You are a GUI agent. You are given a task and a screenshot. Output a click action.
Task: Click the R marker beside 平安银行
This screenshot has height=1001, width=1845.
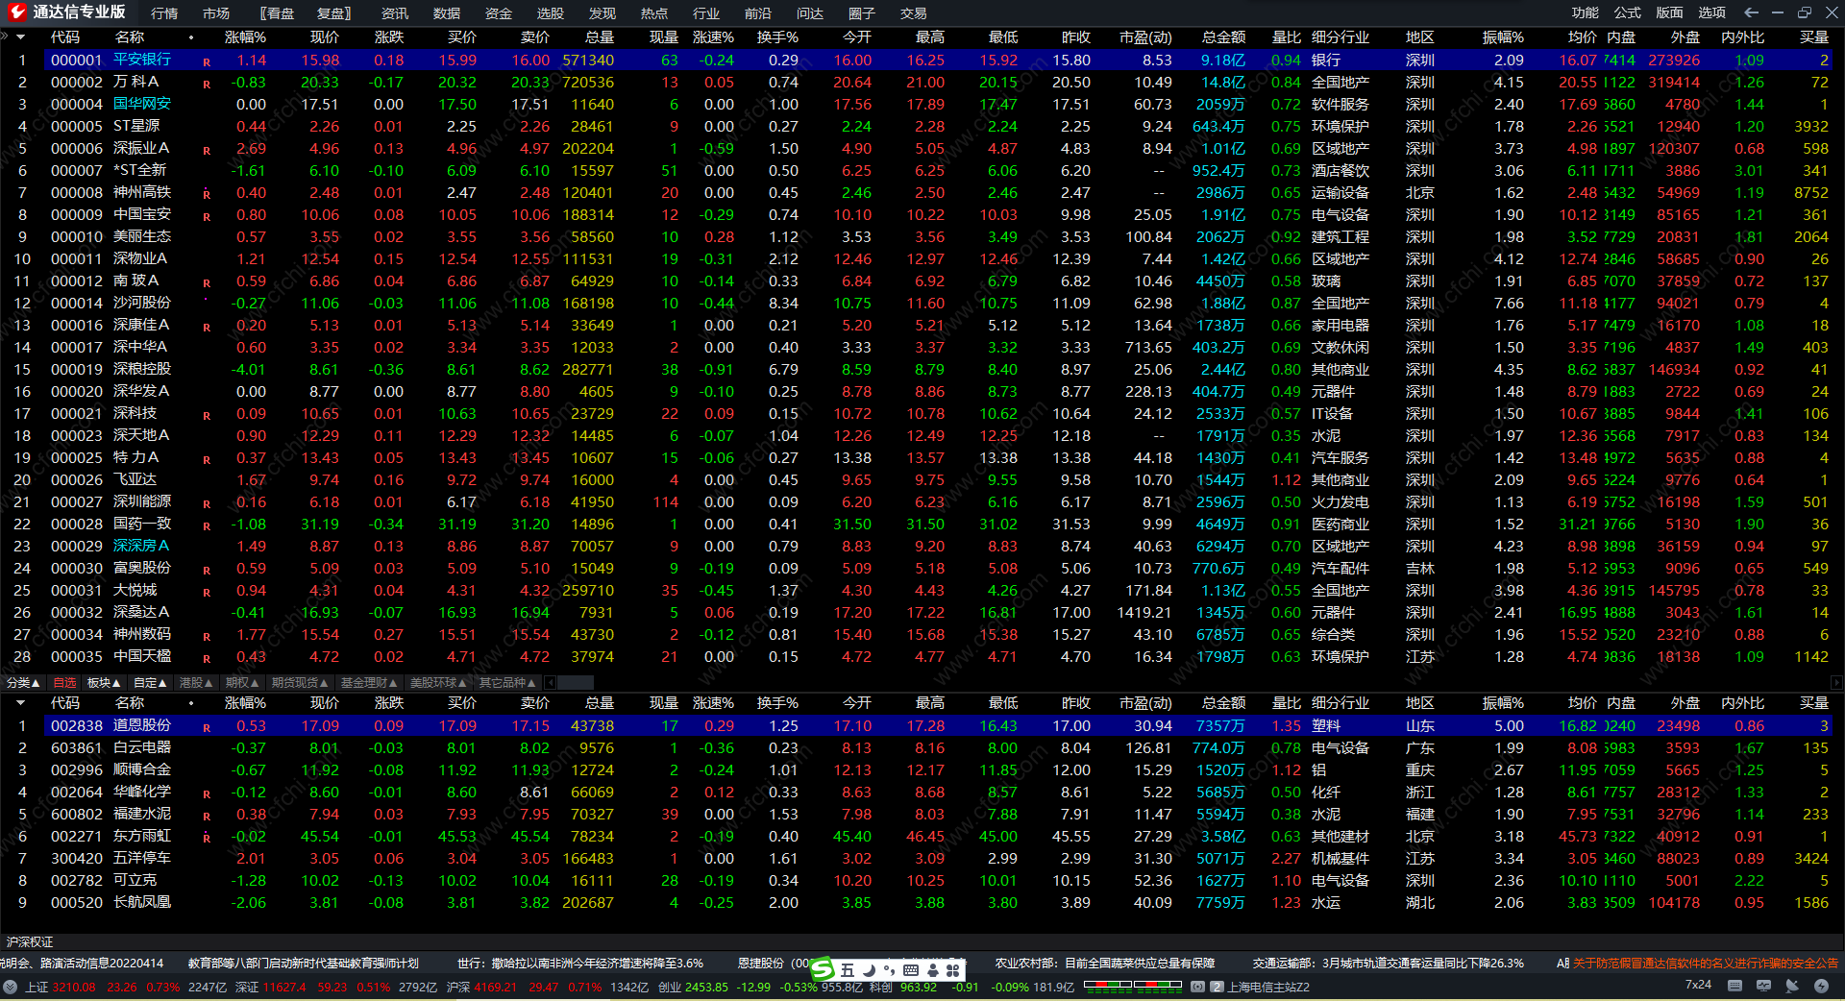[x=207, y=62]
